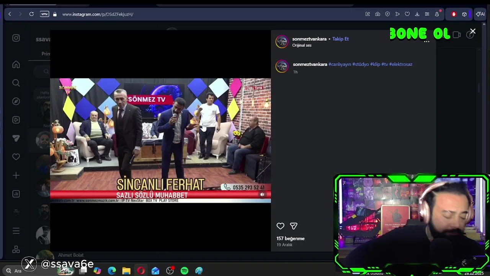Launch Copilot from the taskbar
Image resolution: width=490 pixels, height=276 pixels.
click(97, 271)
